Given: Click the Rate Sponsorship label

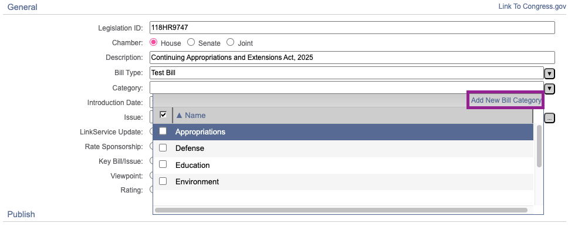Looking at the screenshot, I should [114, 147].
